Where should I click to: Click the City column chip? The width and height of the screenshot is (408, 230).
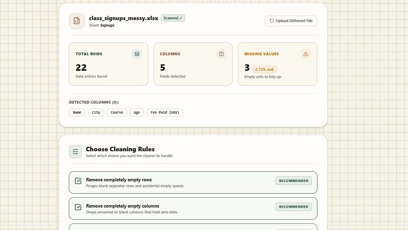tap(96, 113)
